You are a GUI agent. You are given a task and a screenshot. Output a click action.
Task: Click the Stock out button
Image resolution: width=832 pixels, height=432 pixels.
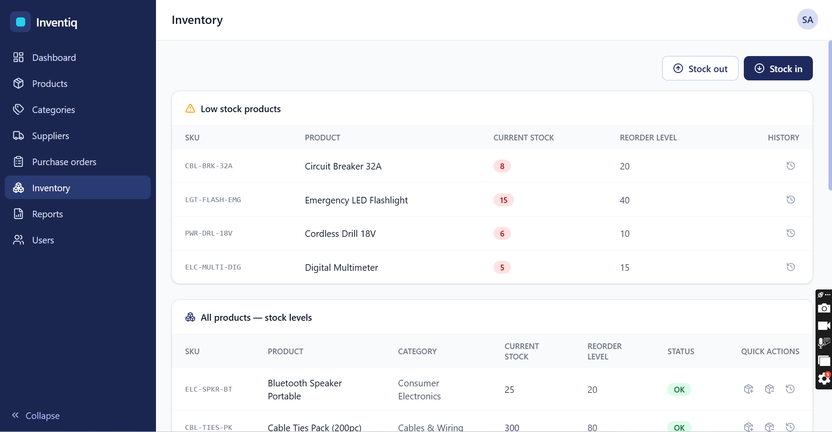700,68
